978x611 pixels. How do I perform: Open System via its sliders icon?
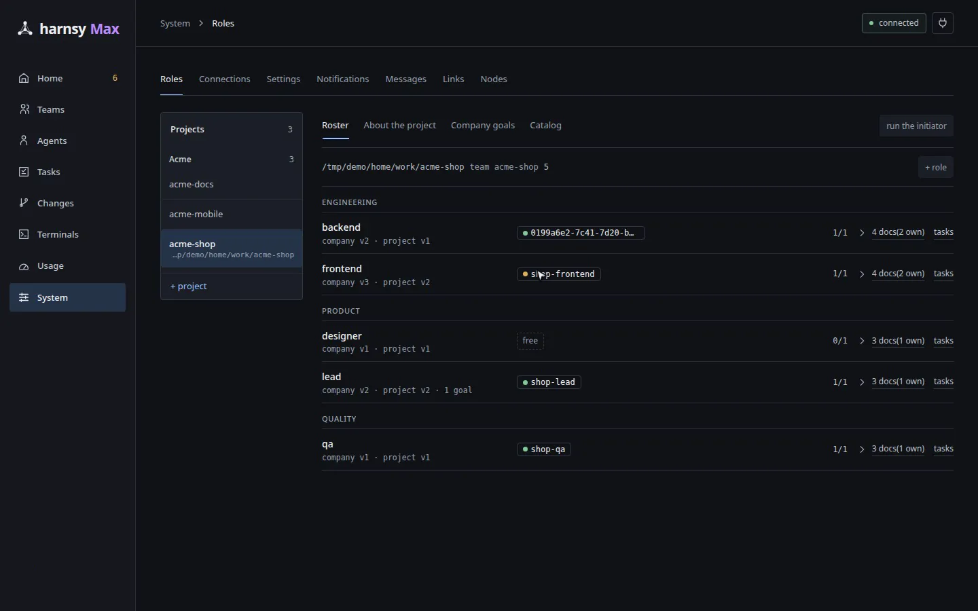coord(24,297)
